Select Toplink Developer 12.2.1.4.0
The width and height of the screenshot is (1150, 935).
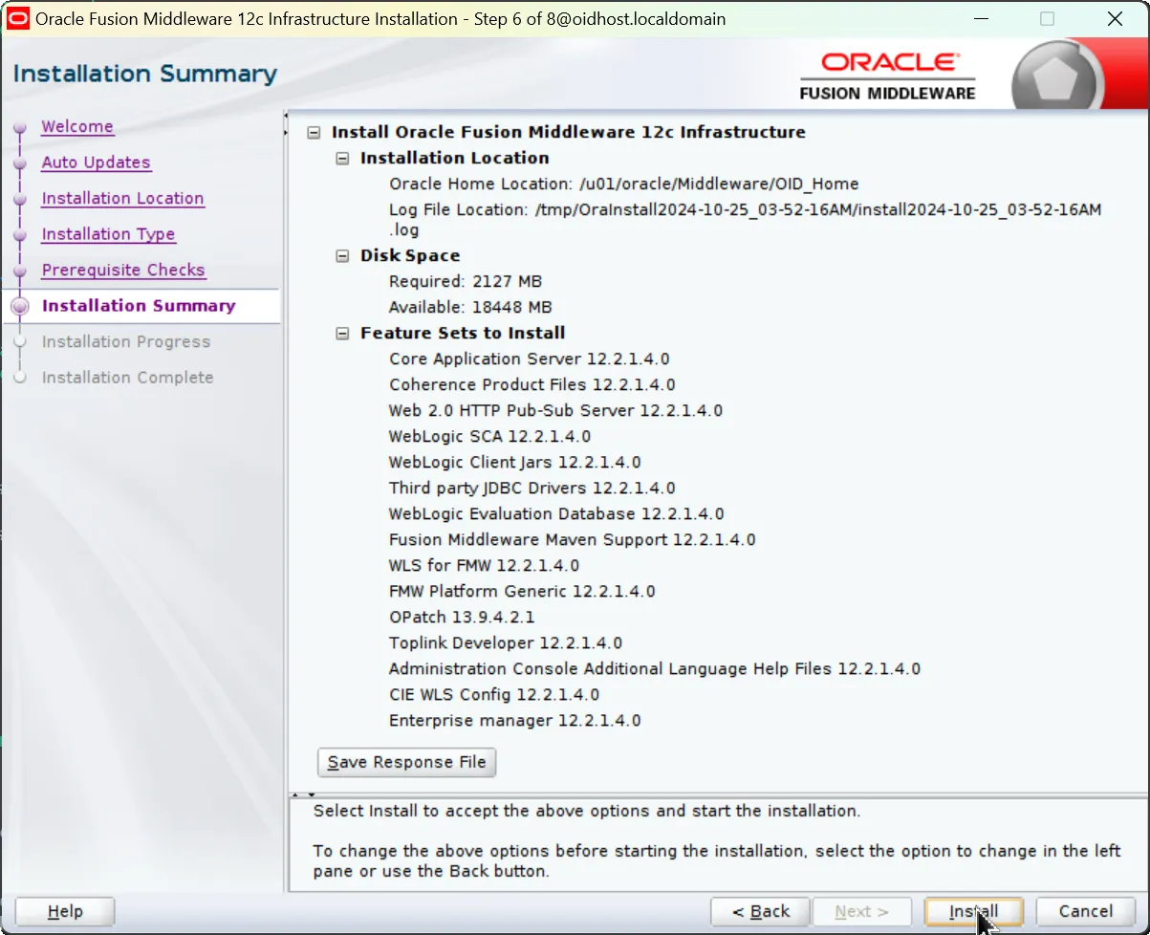coord(506,643)
